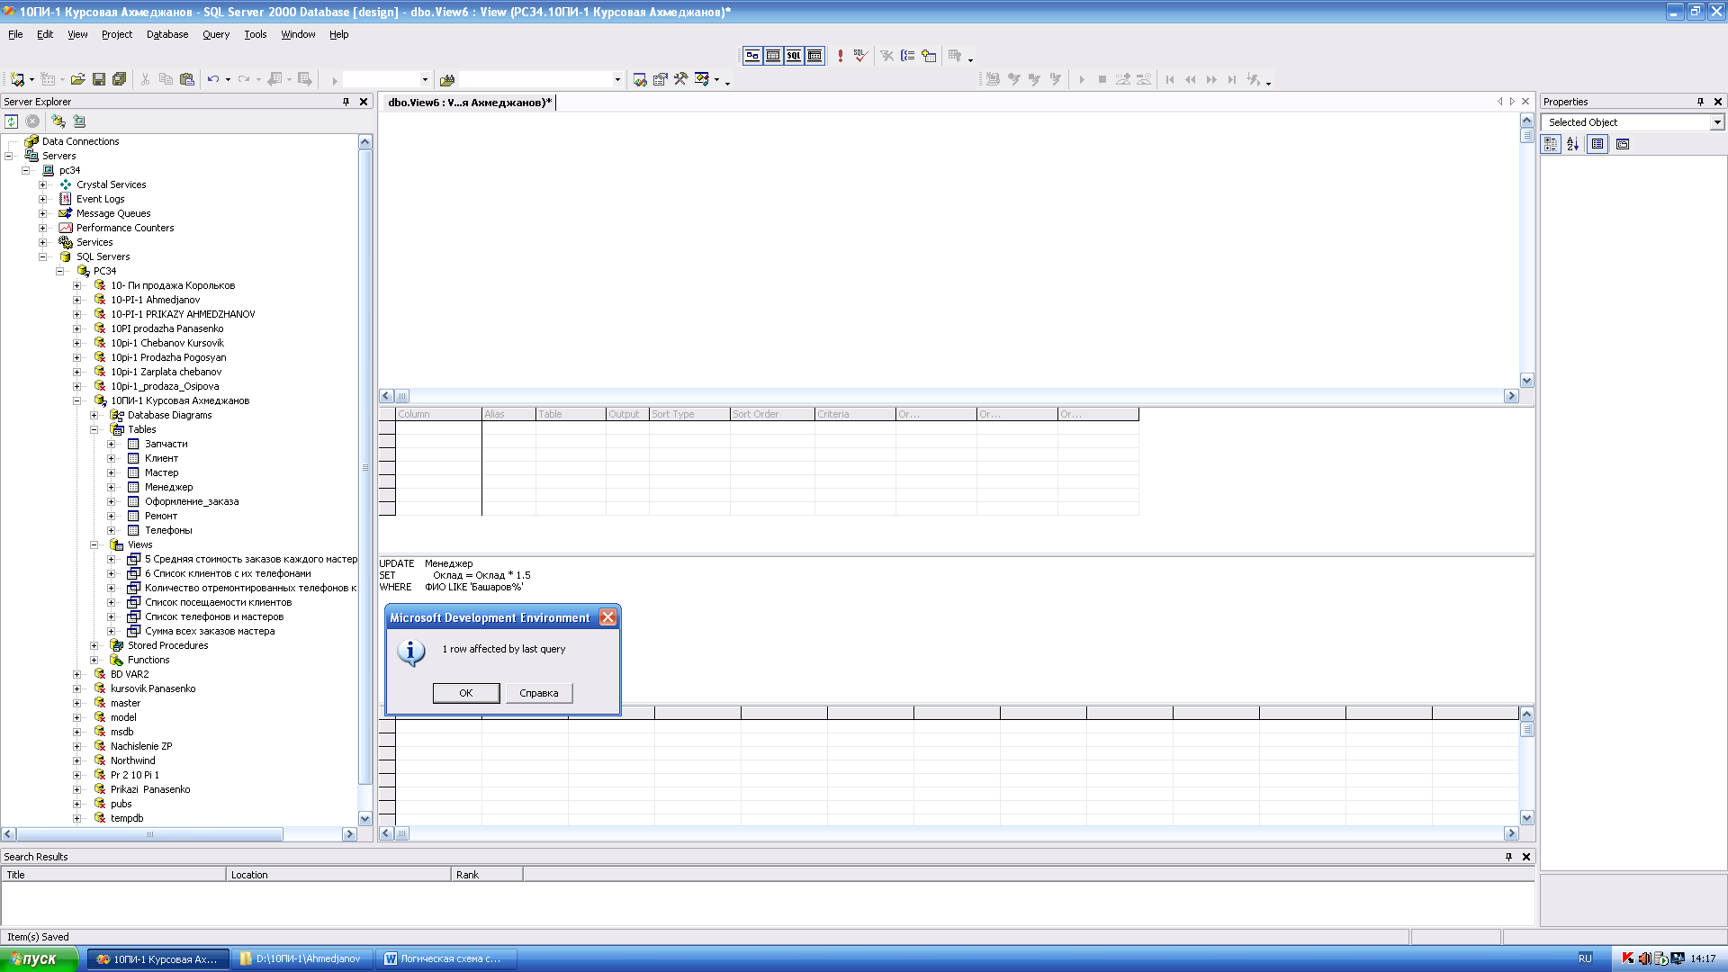The width and height of the screenshot is (1728, 972).
Task: Open the Selected Object dropdown in Properties
Action: pyautogui.click(x=1717, y=122)
